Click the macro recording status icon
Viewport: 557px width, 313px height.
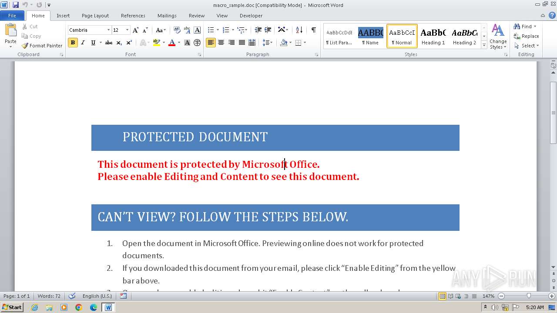click(x=123, y=296)
